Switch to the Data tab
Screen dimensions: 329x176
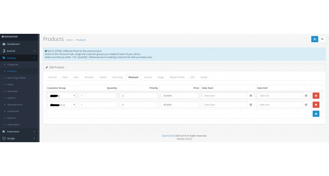[x=65, y=77]
